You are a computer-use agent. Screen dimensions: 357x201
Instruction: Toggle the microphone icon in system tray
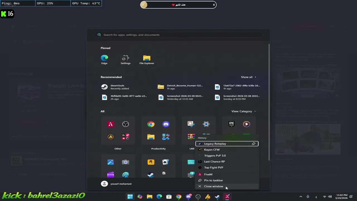308,197
